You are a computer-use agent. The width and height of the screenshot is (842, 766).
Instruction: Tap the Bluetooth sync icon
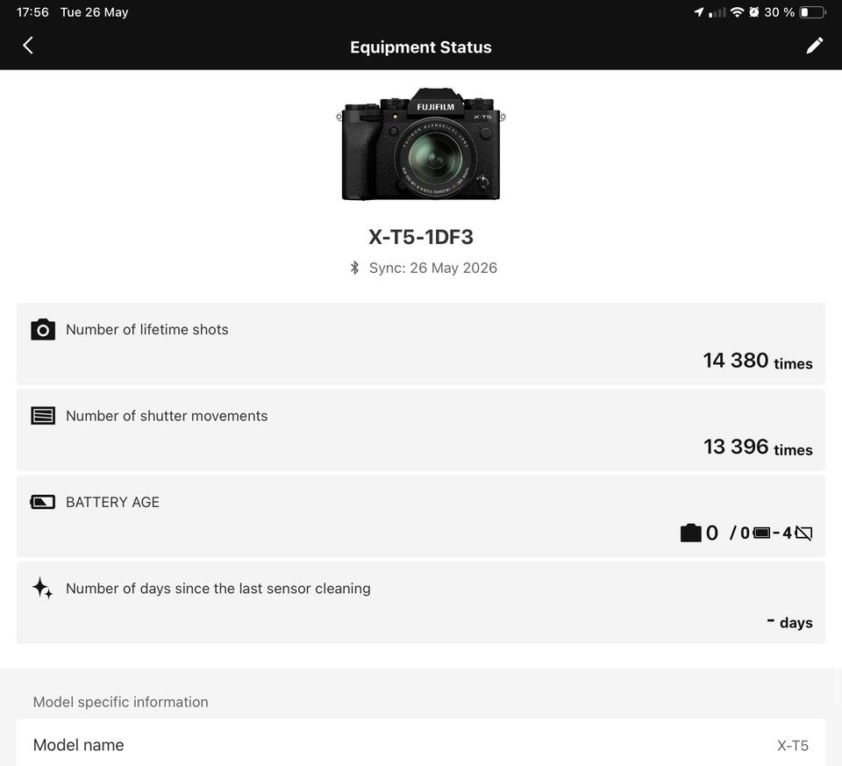click(x=354, y=268)
